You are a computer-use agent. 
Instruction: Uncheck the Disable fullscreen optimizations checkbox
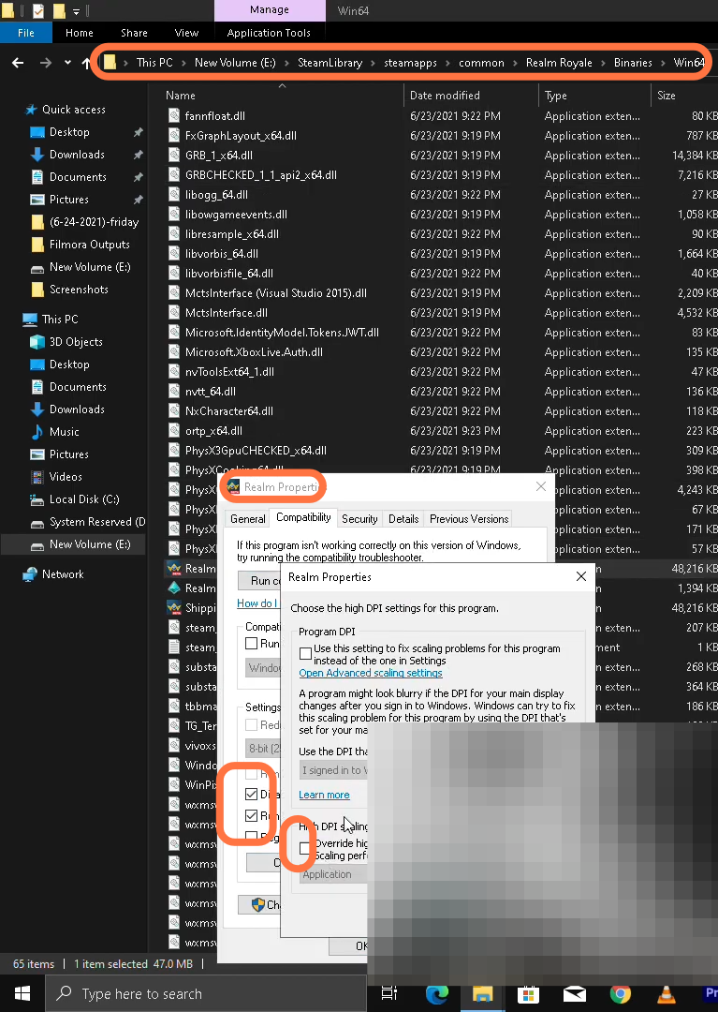click(252, 794)
